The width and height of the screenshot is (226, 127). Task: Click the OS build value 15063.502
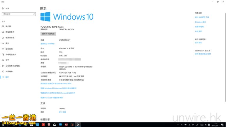[x=63, y=56]
